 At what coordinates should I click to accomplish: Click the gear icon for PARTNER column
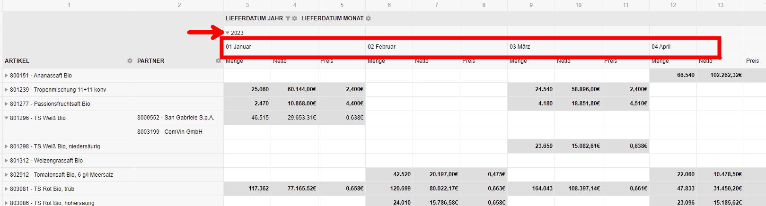tap(218, 61)
